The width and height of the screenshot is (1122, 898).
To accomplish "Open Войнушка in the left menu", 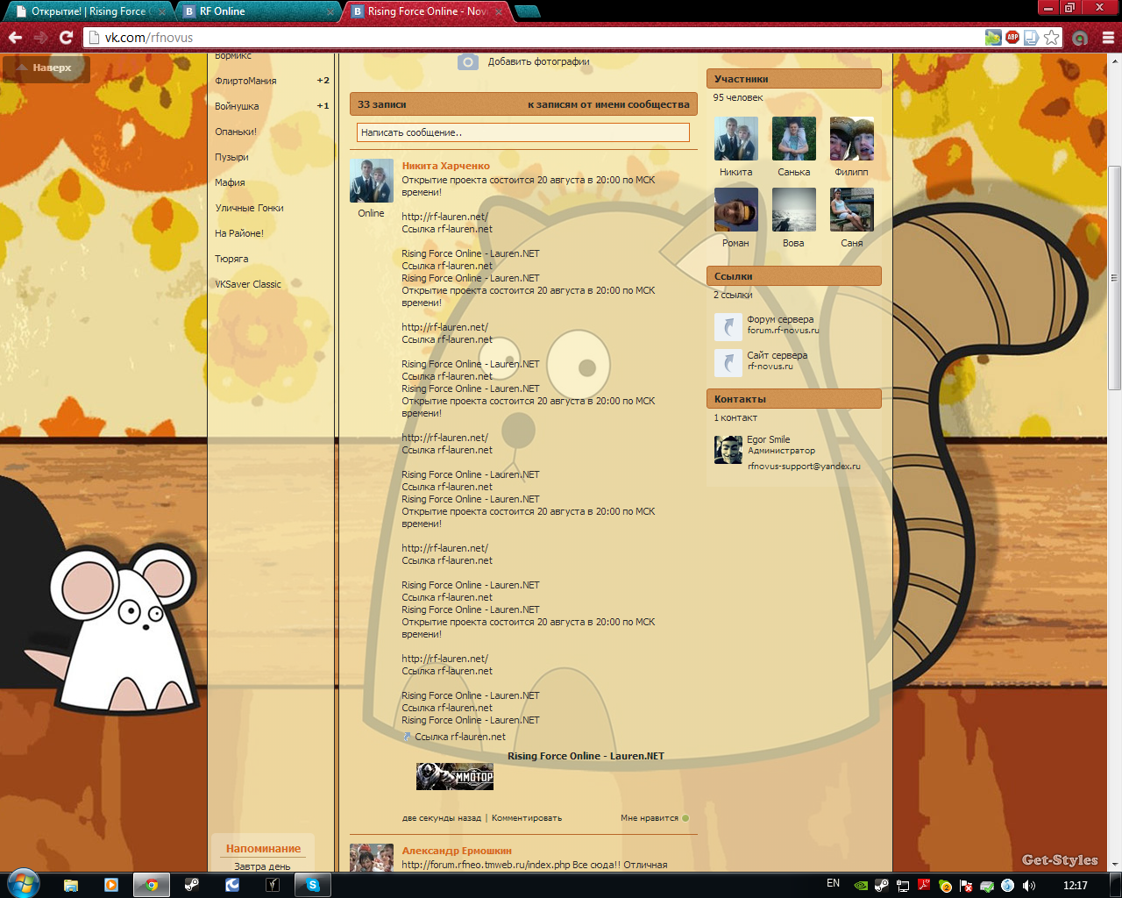I will 237,106.
